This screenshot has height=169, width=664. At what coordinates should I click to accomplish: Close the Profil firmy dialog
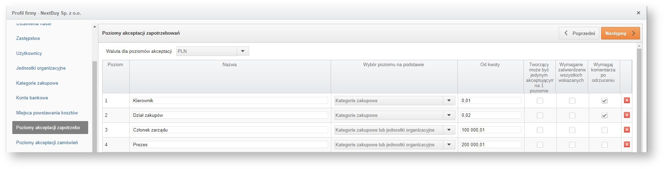tap(638, 13)
